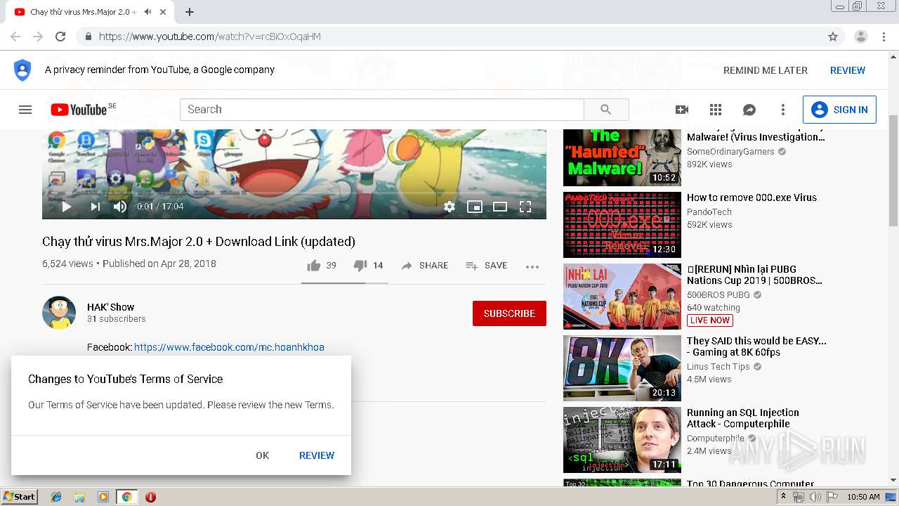
Task: Click OK in Terms of Service dialog
Action: 263,455
